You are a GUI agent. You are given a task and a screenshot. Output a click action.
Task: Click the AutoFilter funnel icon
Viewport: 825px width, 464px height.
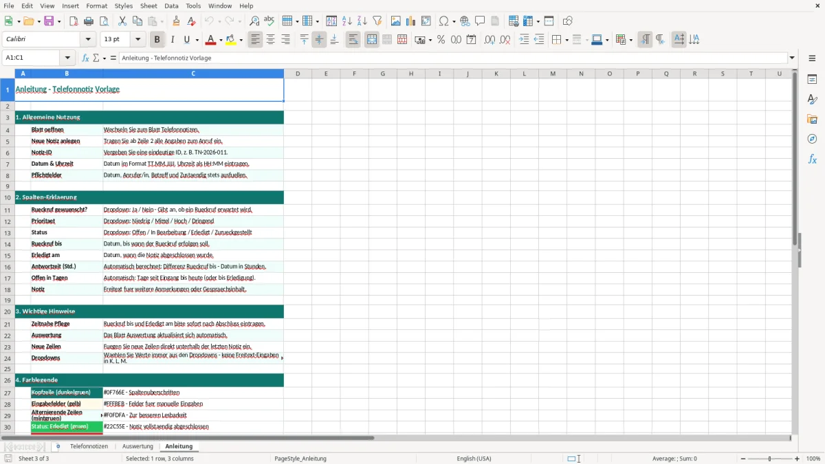pyautogui.click(x=377, y=21)
